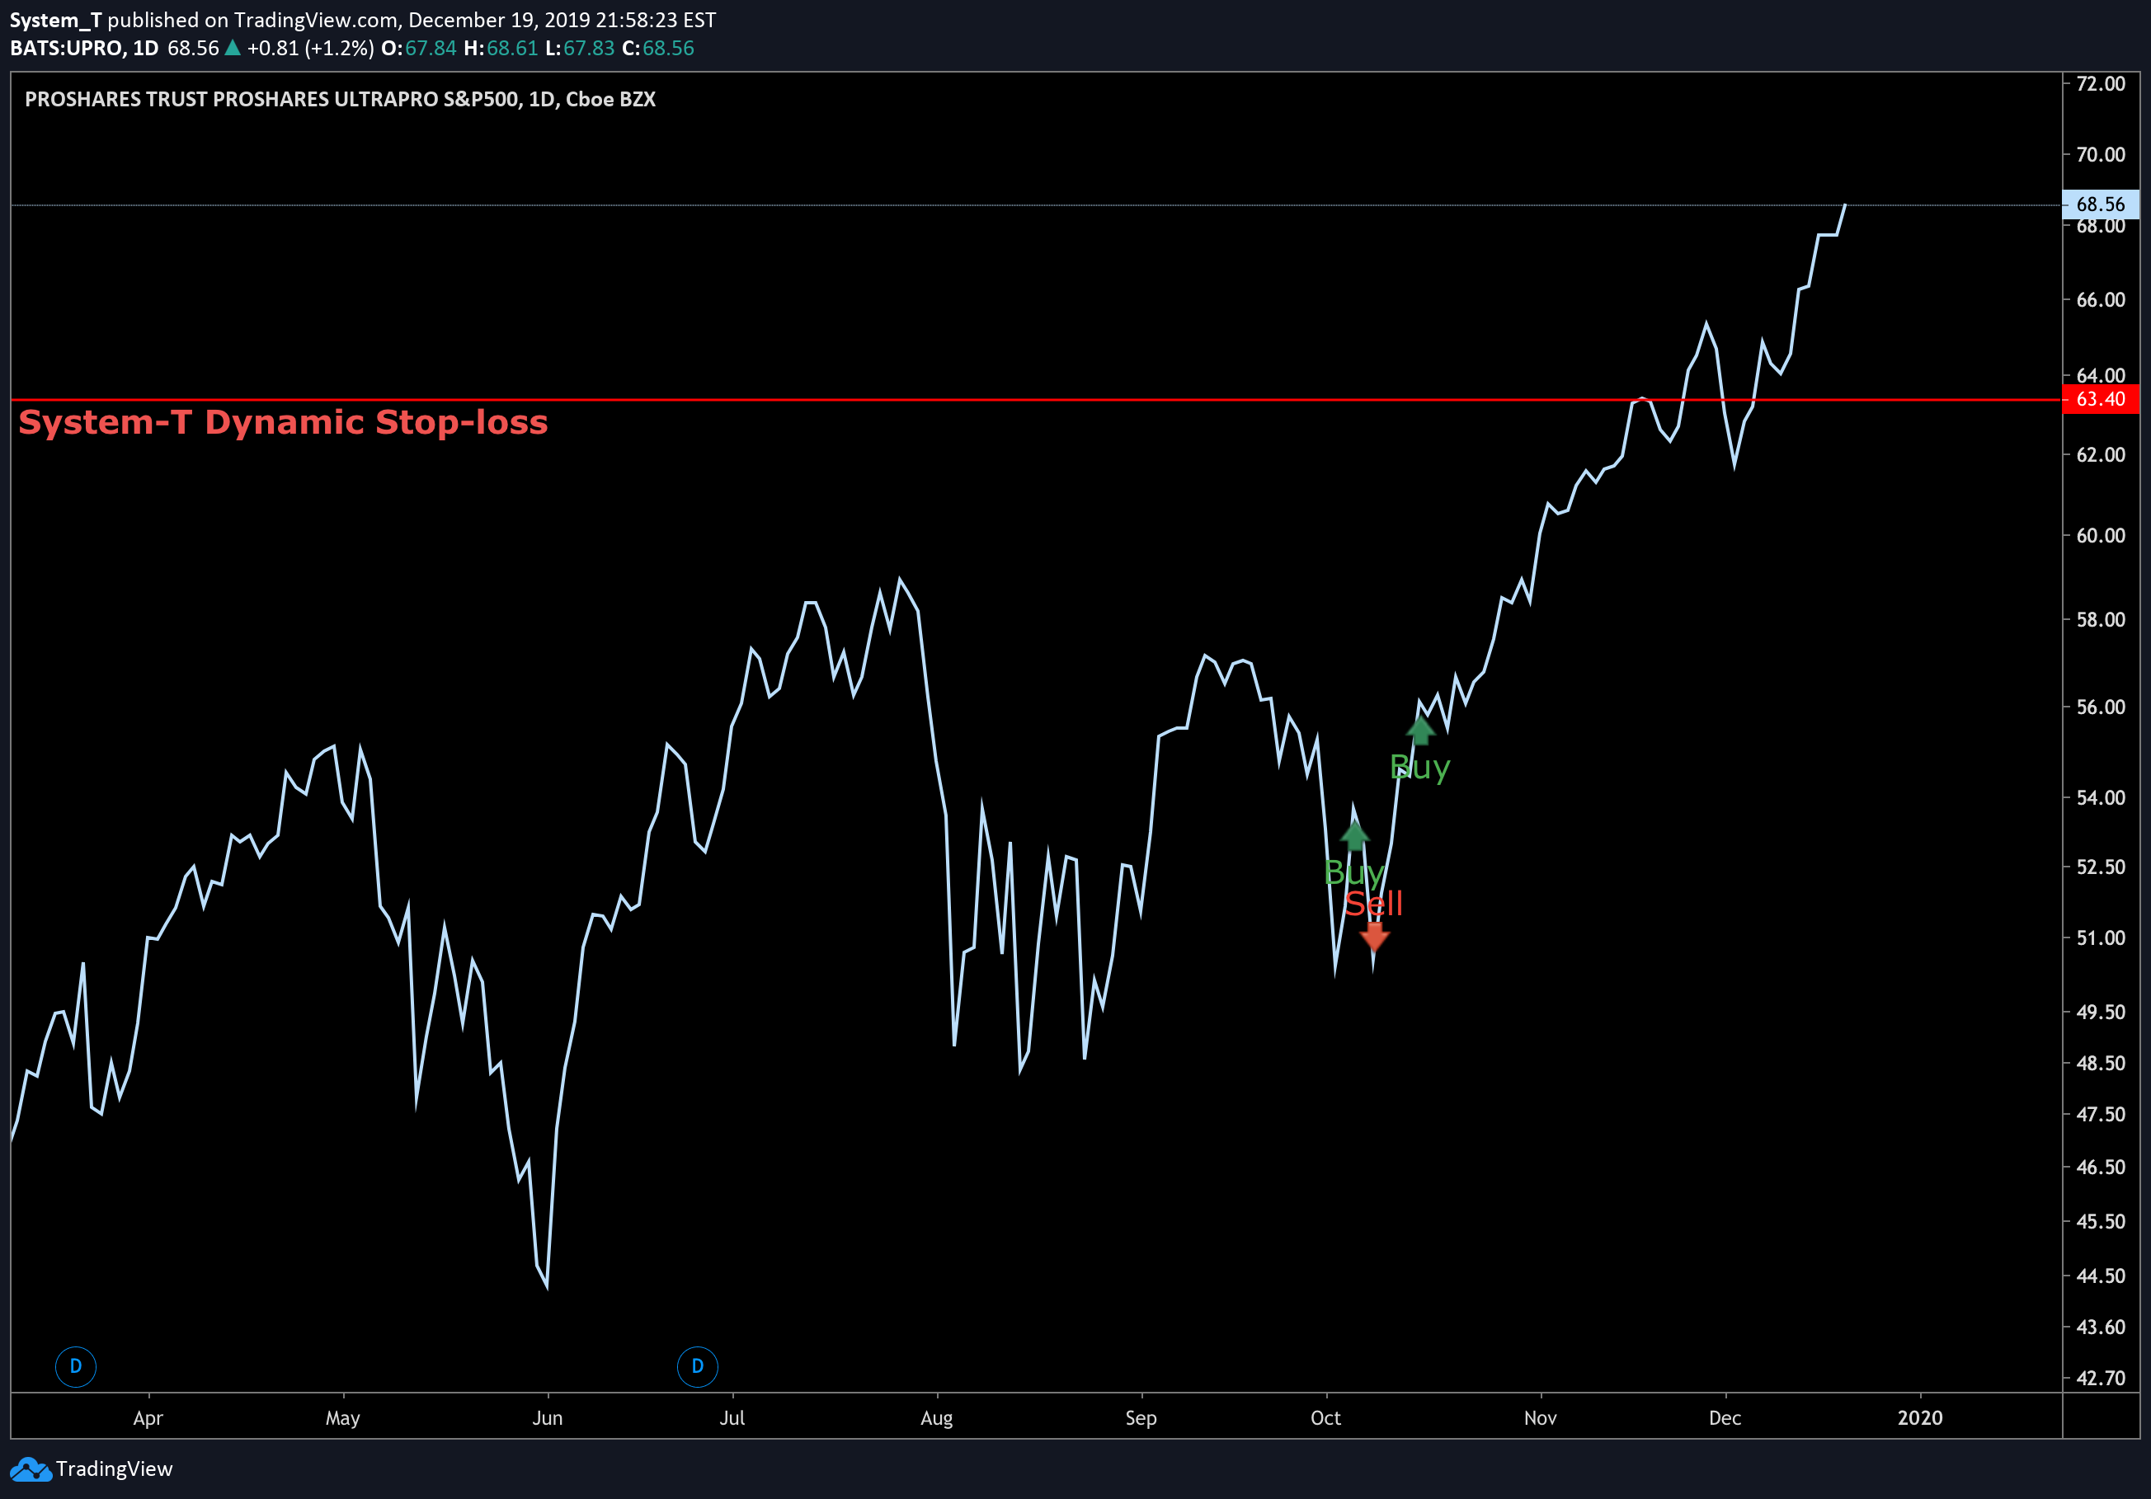Click the 'May' time axis label
This screenshot has width=2151, height=1499.
click(343, 1417)
